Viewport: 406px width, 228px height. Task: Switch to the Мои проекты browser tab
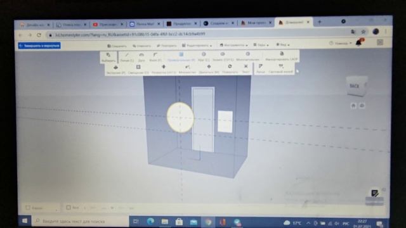pyautogui.click(x=256, y=23)
